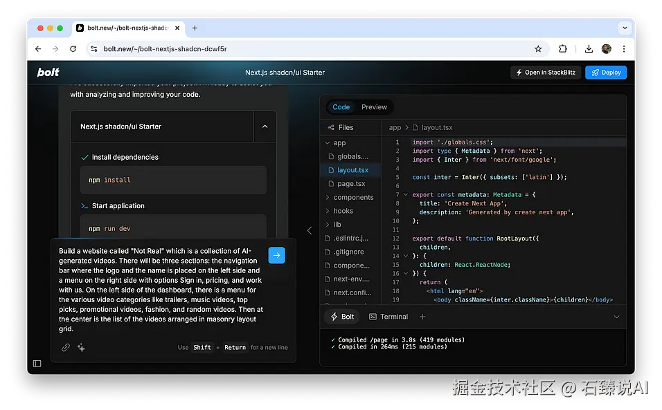Bookmark this page with the star icon
The image size is (662, 410).
[538, 49]
